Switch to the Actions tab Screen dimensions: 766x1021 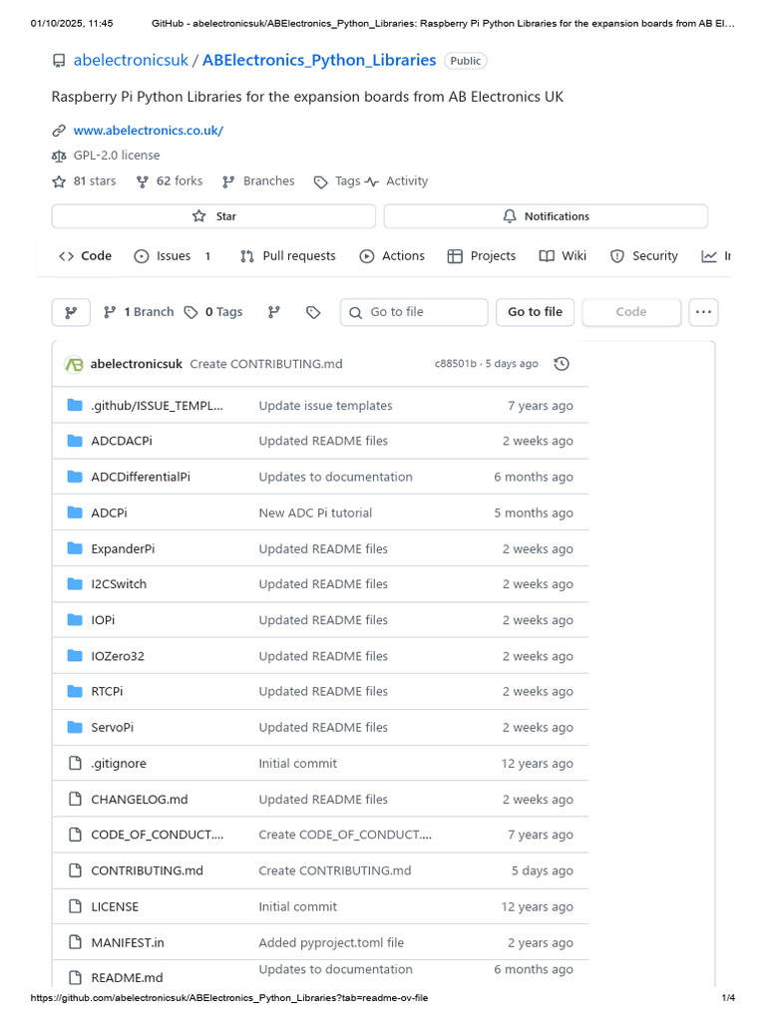tap(392, 256)
